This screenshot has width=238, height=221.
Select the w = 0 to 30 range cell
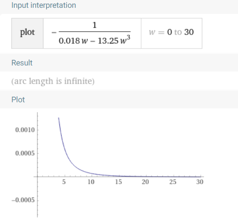tap(172, 33)
